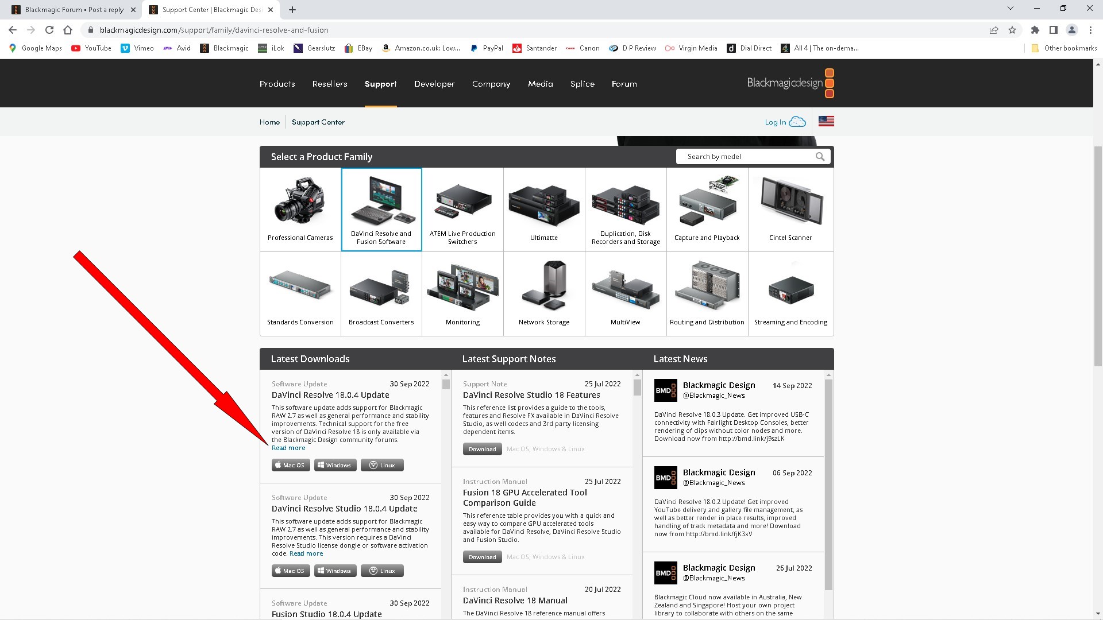Go to Home breadcrumb link

269,122
